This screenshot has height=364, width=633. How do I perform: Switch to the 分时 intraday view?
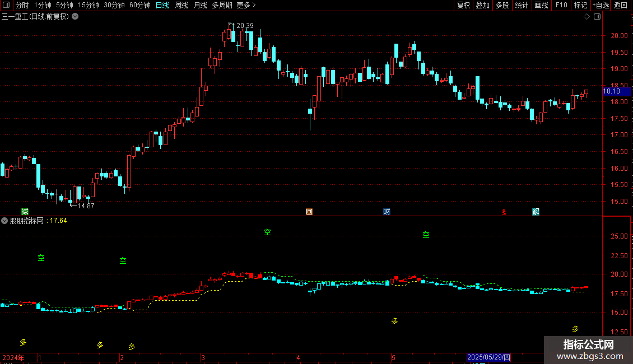coord(22,5)
